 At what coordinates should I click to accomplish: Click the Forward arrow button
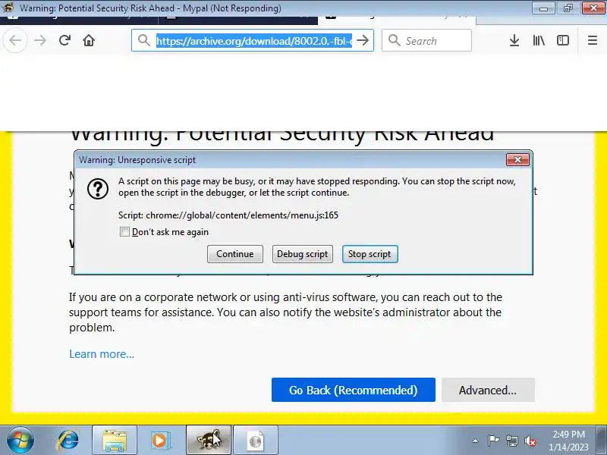[x=40, y=40]
